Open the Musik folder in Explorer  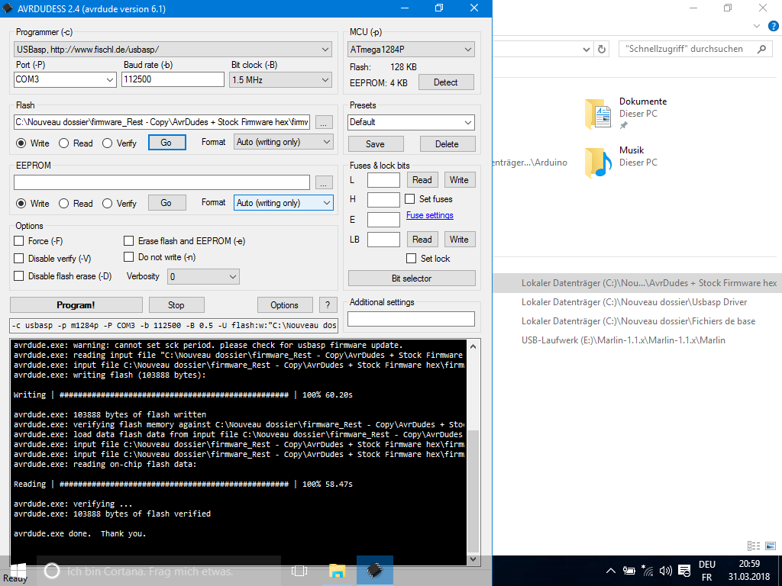[x=621, y=162]
